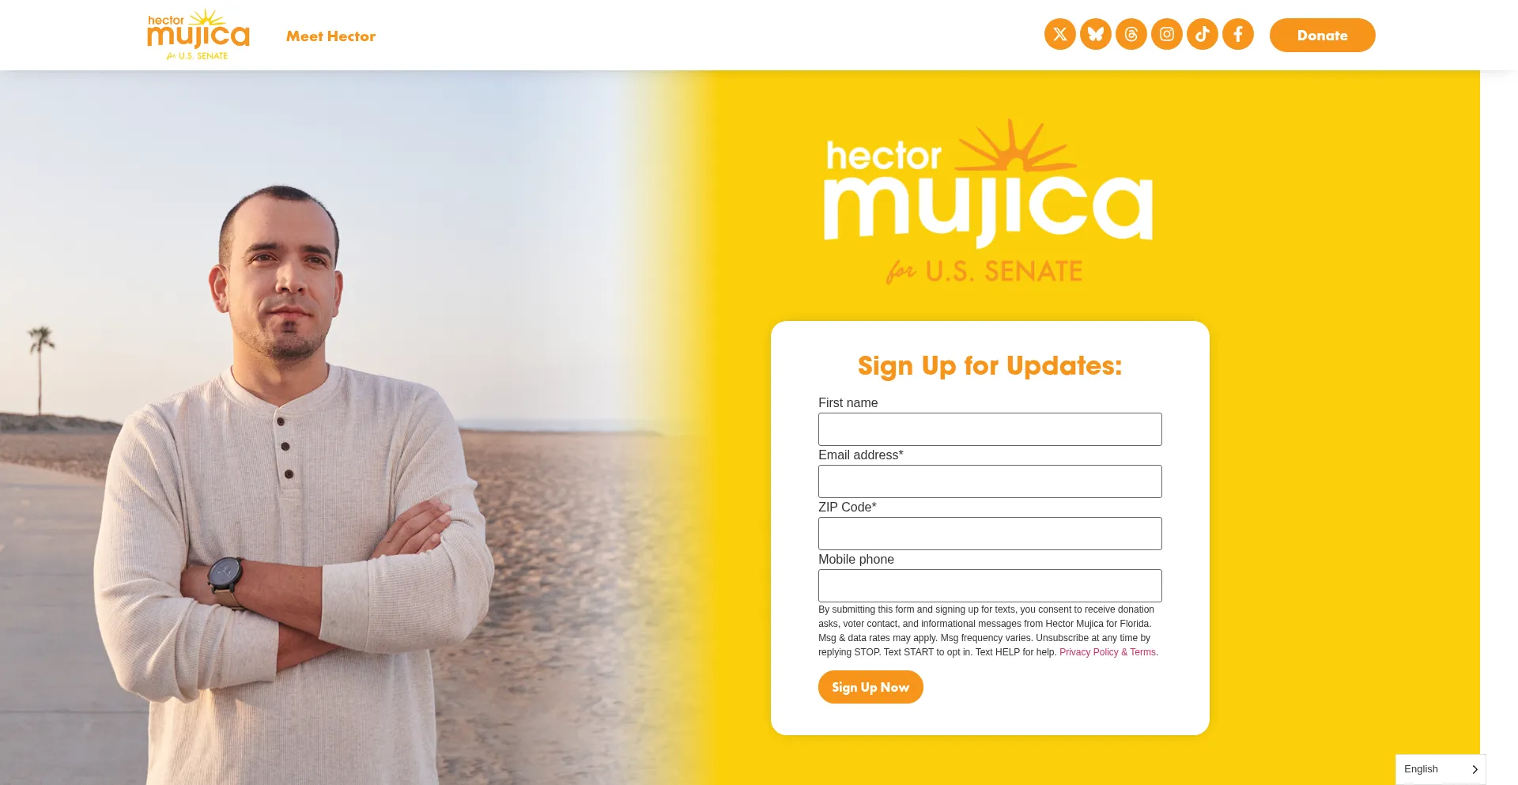1518x785 pixels.
Task: Open the Facebook social icon
Action: click(x=1237, y=34)
